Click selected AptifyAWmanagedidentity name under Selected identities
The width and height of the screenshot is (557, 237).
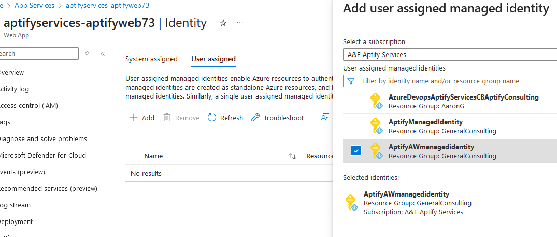(406, 194)
